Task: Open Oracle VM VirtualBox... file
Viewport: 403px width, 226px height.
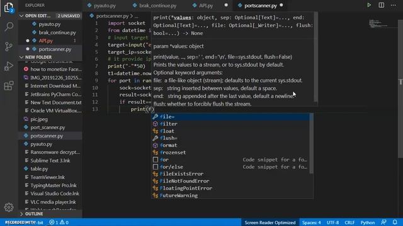Action: [x=50, y=110]
